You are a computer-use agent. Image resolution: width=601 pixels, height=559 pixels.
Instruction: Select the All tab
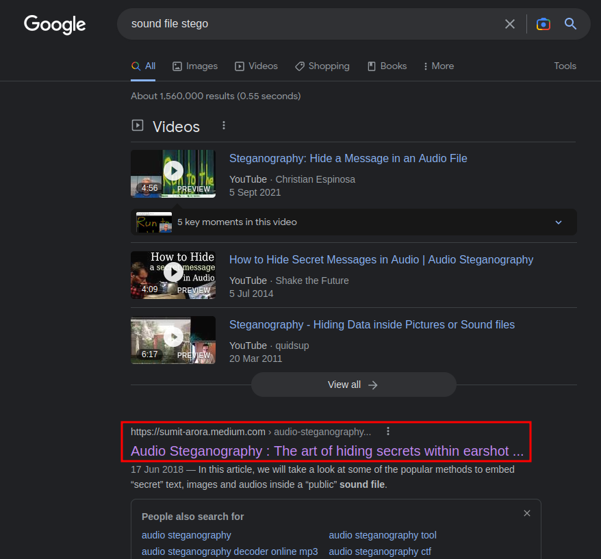pyautogui.click(x=143, y=66)
